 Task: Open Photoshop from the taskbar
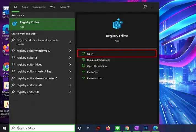pyautogui.click(x=146, y=128)
